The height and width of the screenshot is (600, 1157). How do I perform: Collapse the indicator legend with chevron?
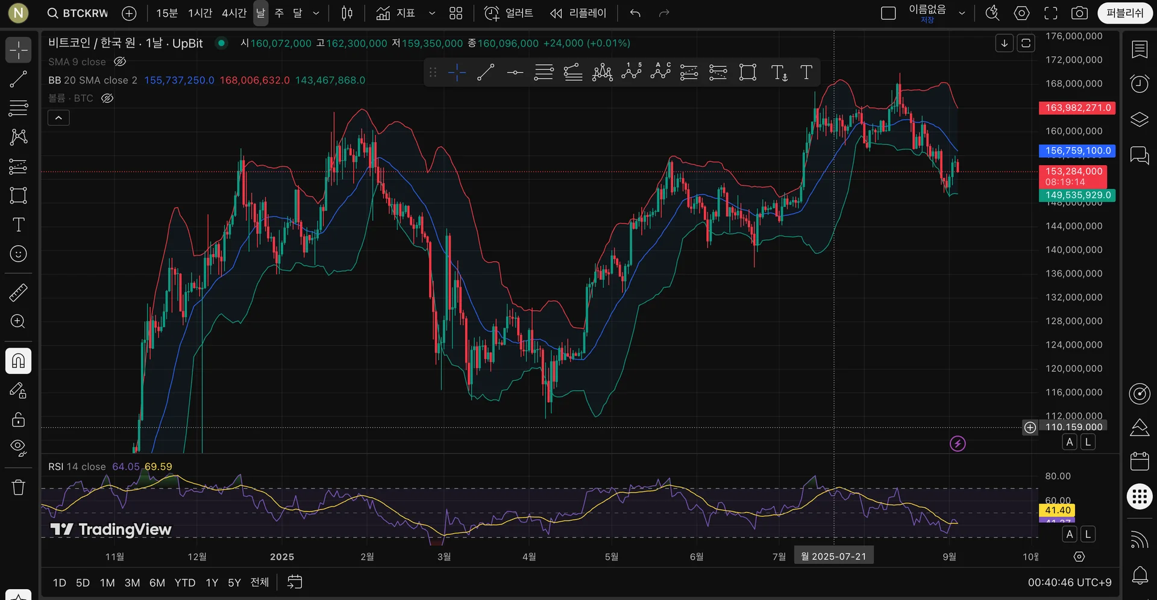(x=58, y=118)
